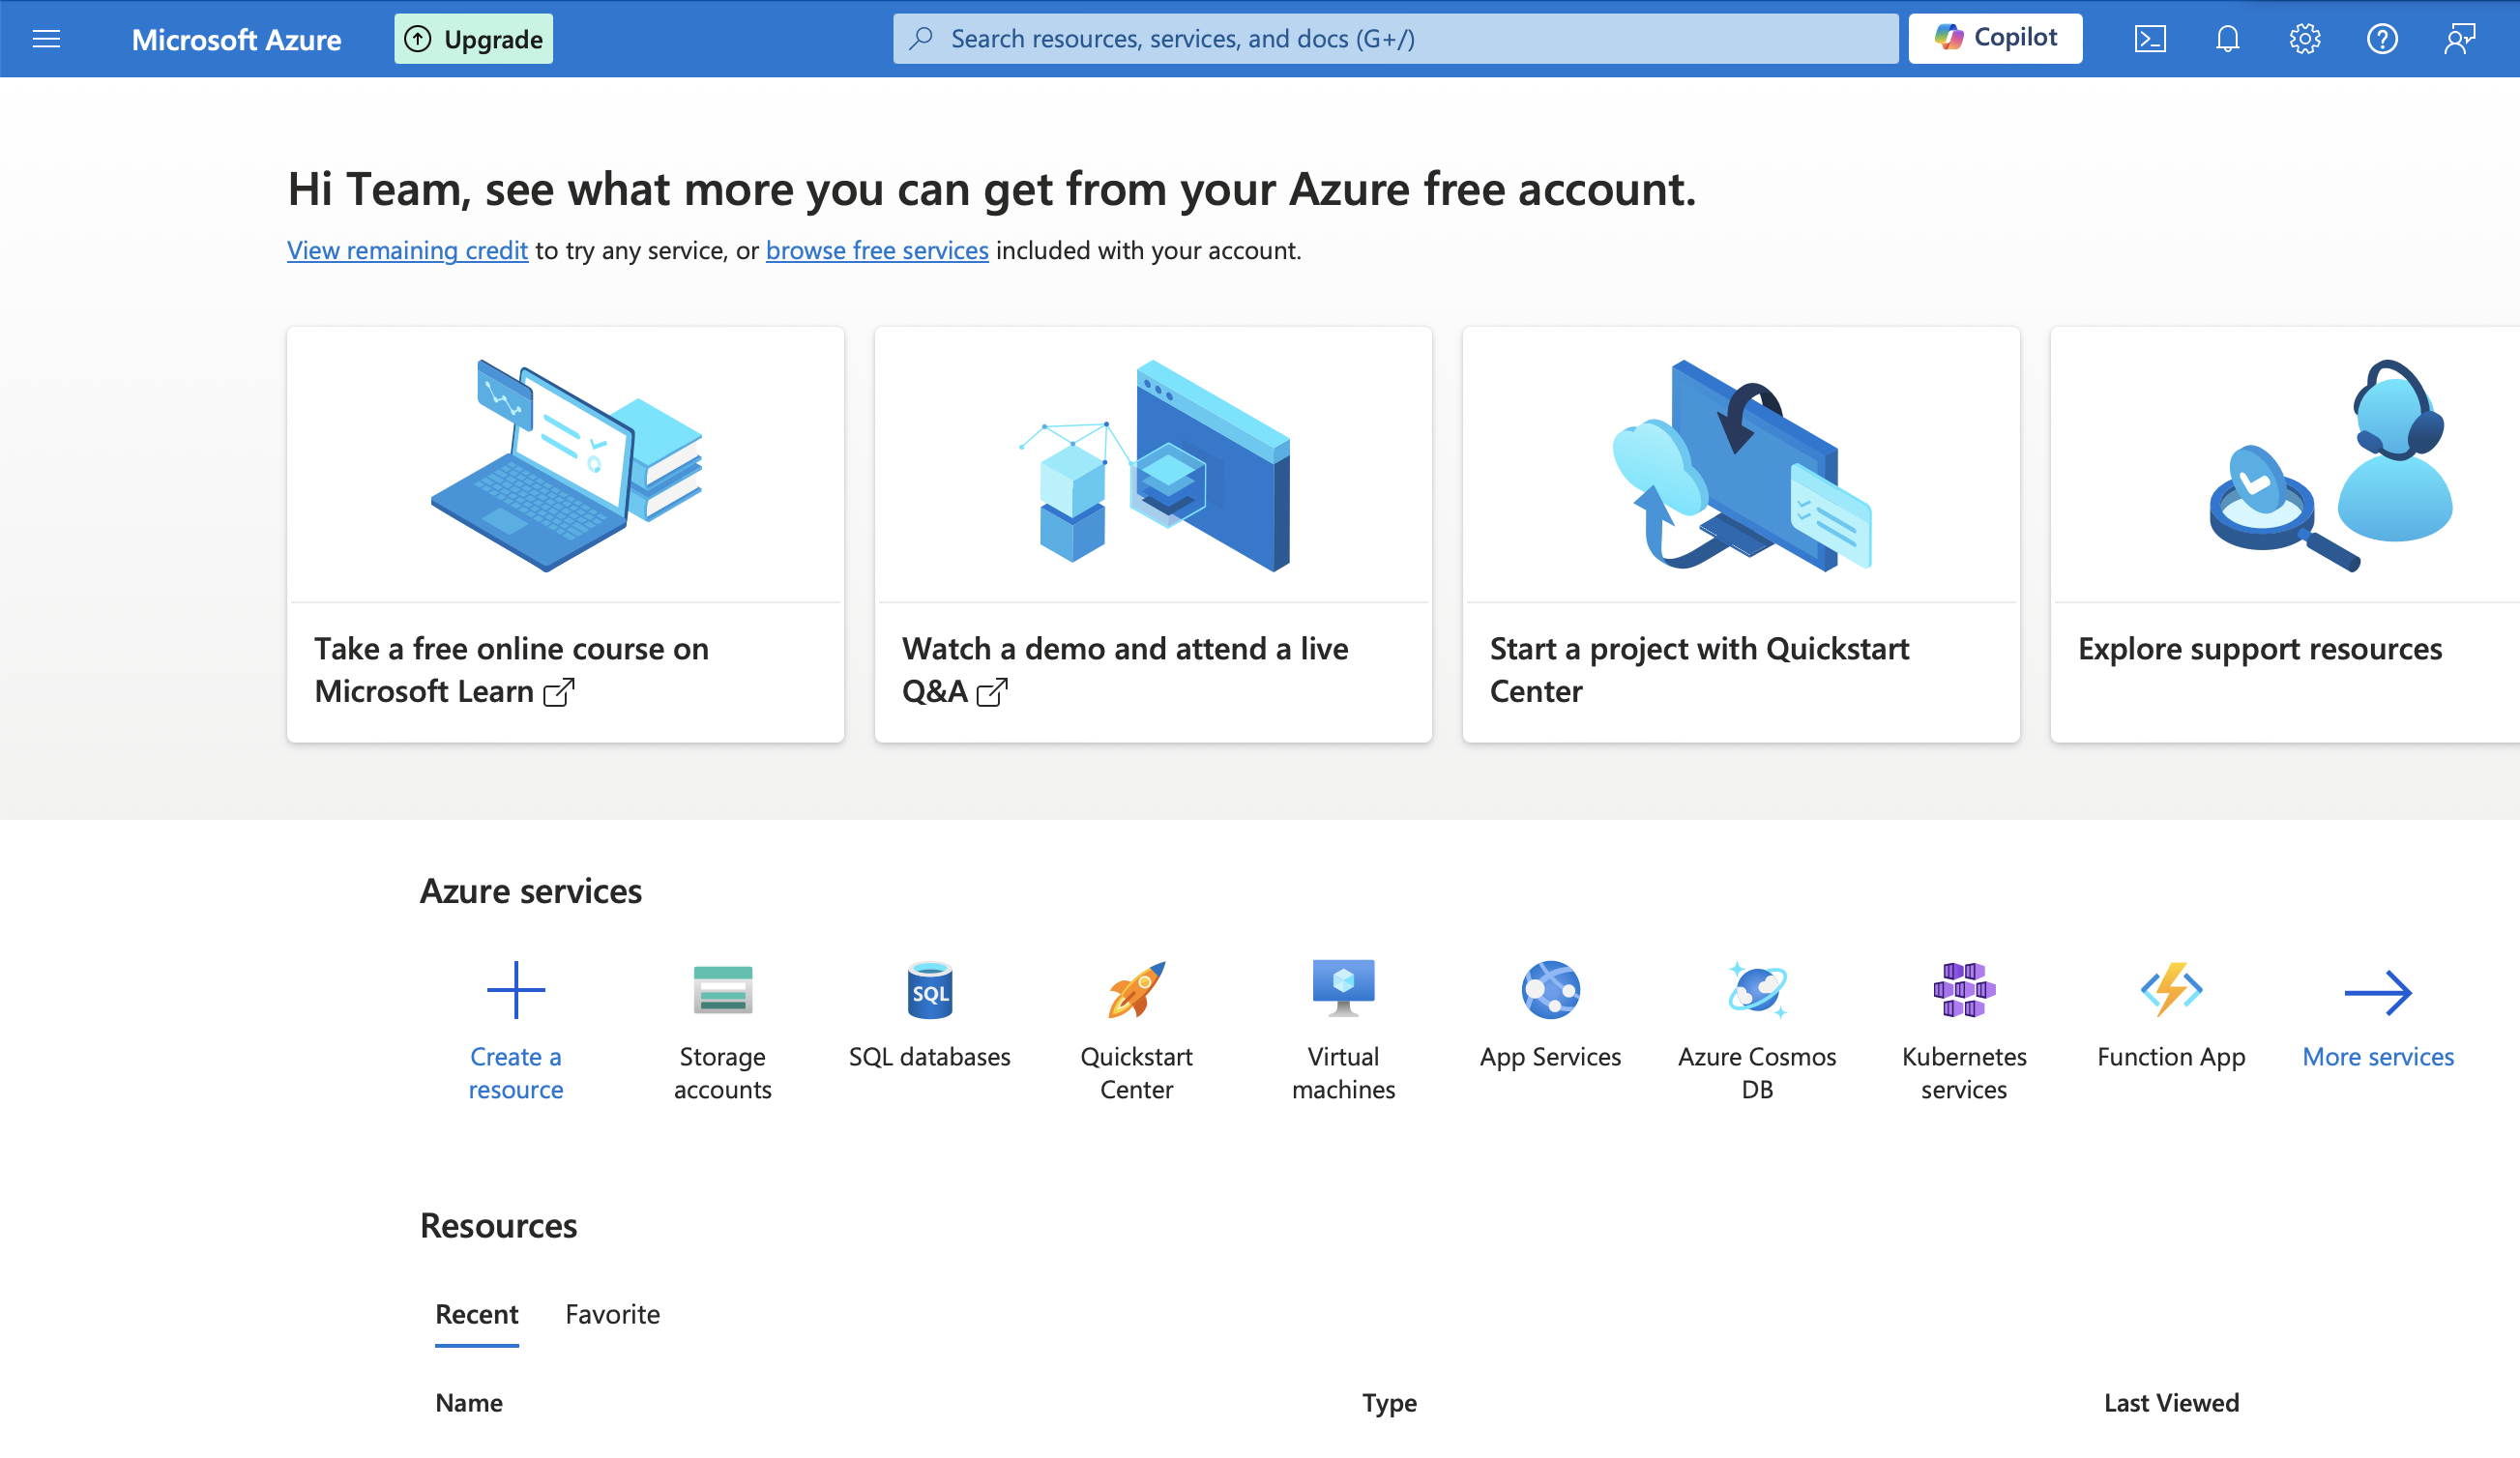Image resolution: width=2520 pixels, height=1458 pixels.
Task: Launch Copilot assistant
Action: point(1995,37)
